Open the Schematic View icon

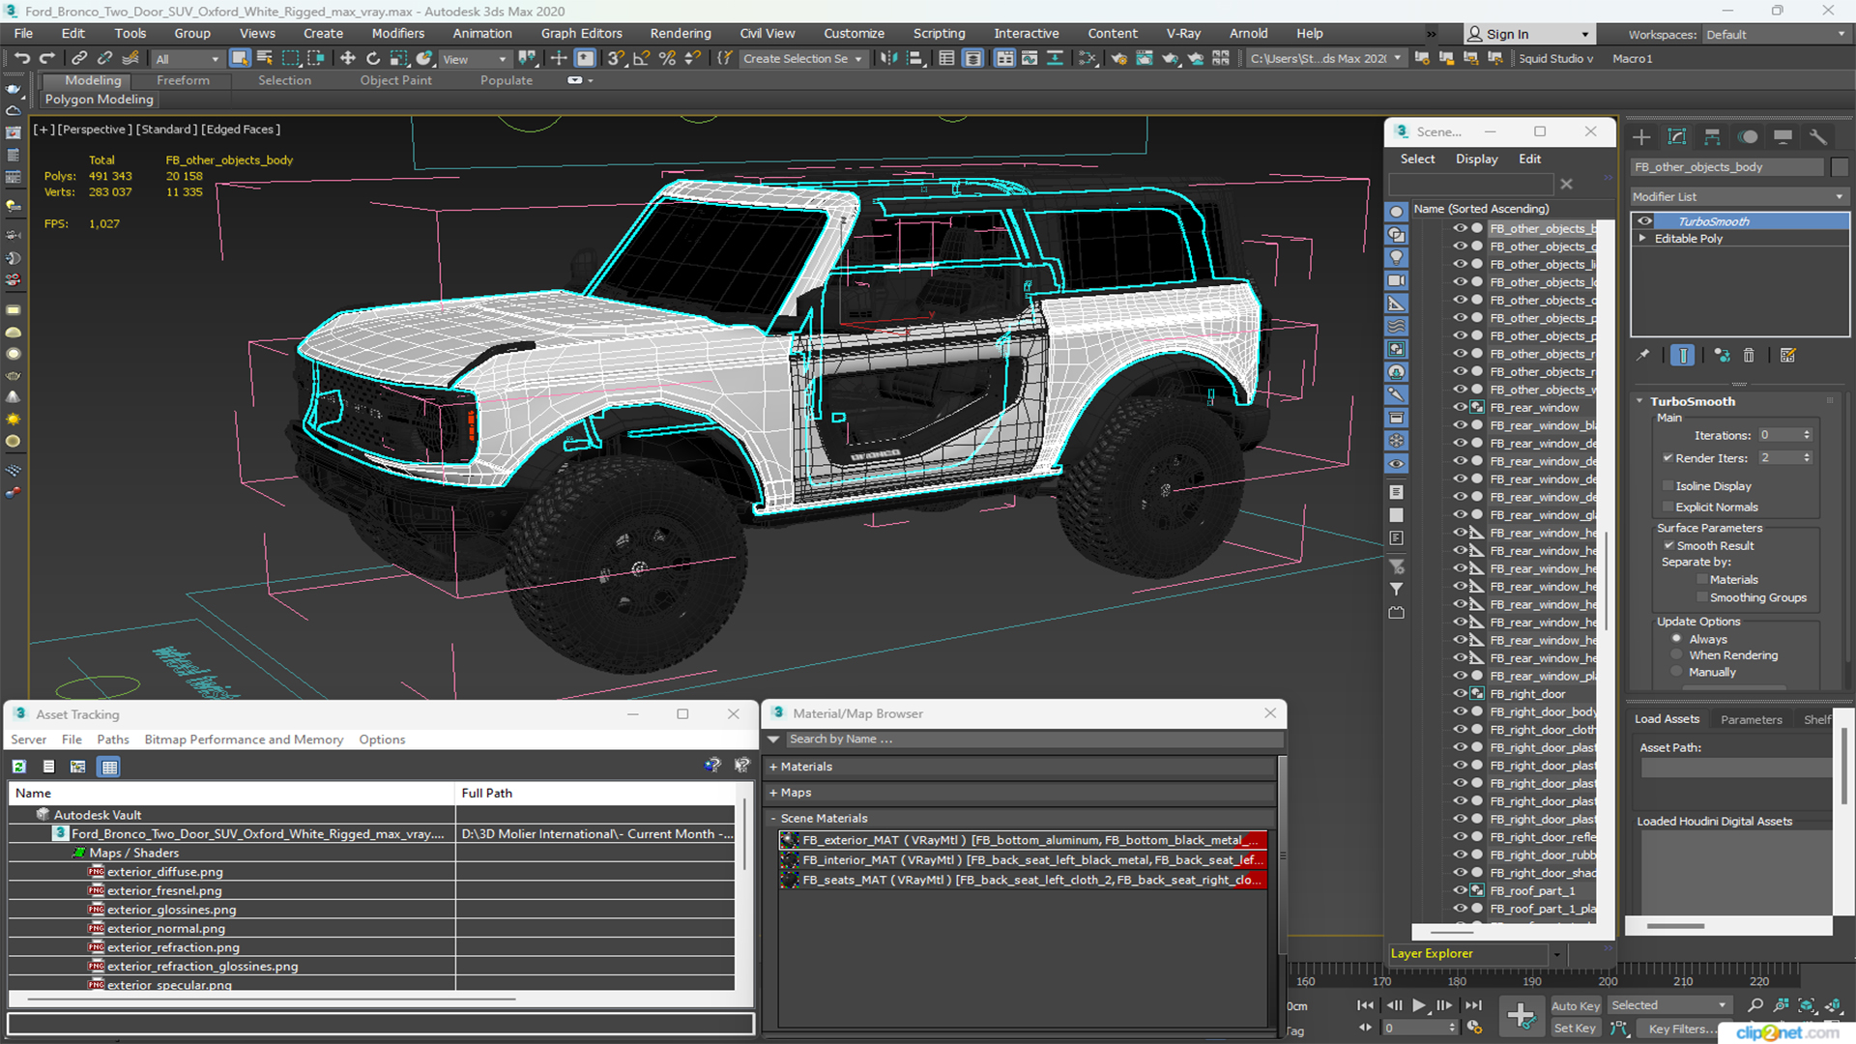pyautogui.click(x=1088, y=59)
